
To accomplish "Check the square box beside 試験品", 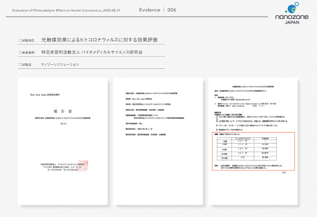I will pos(20,65).
